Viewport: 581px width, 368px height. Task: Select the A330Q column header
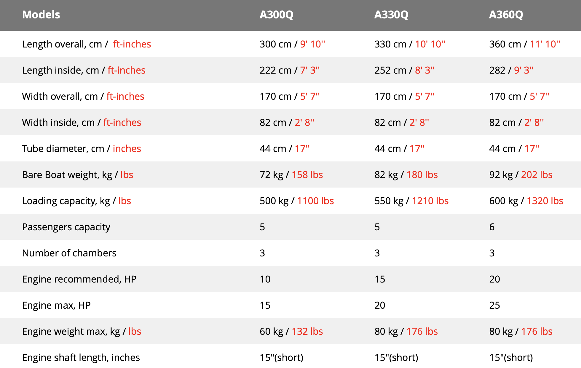(x=391, y=15)
